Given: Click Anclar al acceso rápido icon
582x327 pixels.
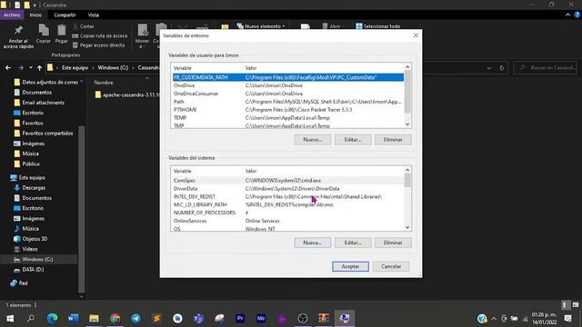Looking at the screenshot, I should click(x=18, y=36).
